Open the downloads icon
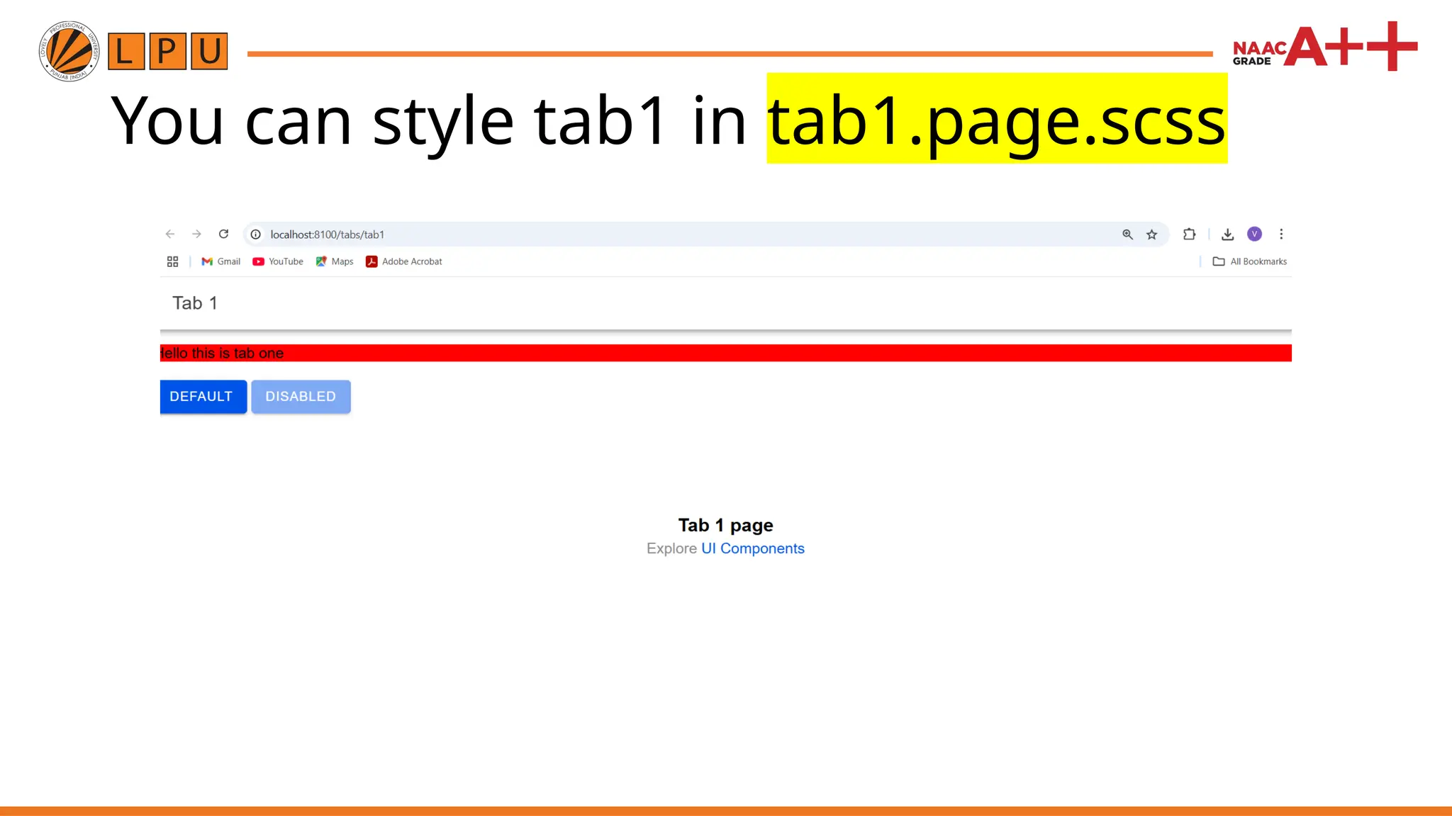Image resolution: width=1452 pixels, height=816 pixels. (x=1228, y=234)
